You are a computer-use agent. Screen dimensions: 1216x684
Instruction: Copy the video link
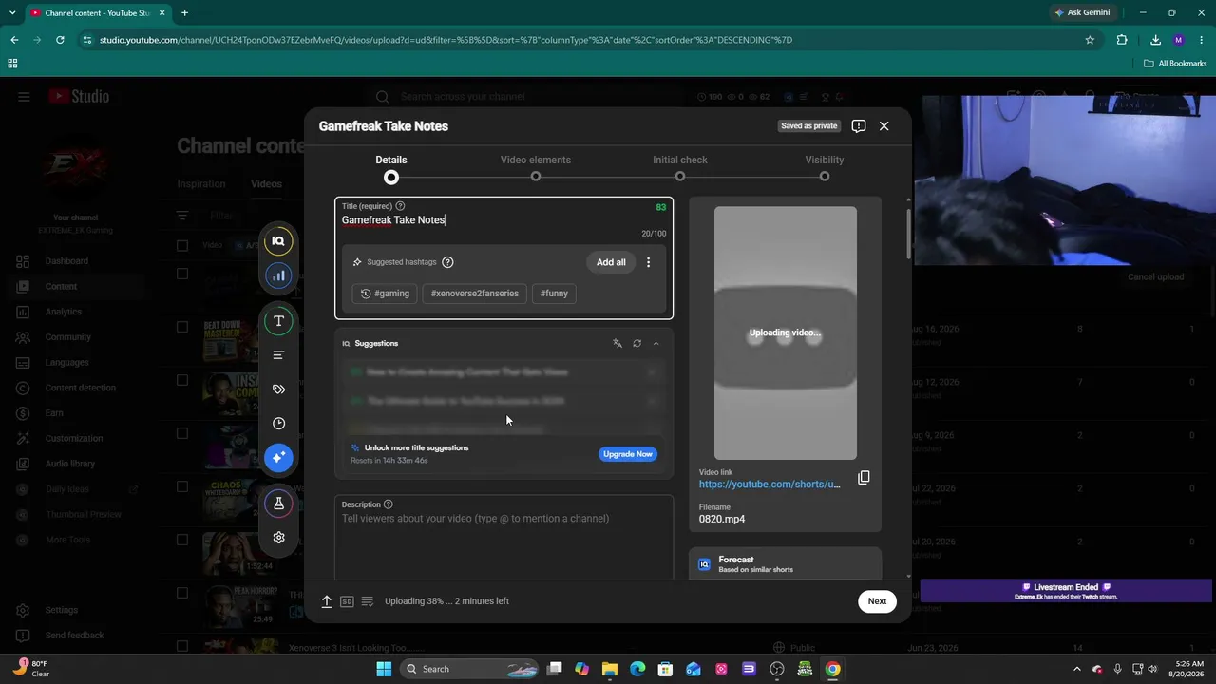864,478
